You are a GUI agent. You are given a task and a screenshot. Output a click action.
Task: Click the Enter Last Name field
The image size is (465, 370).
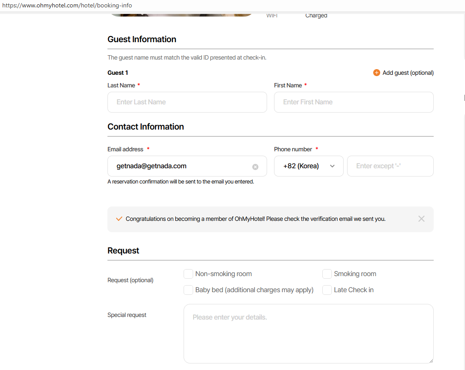click(x=187, y=102)
